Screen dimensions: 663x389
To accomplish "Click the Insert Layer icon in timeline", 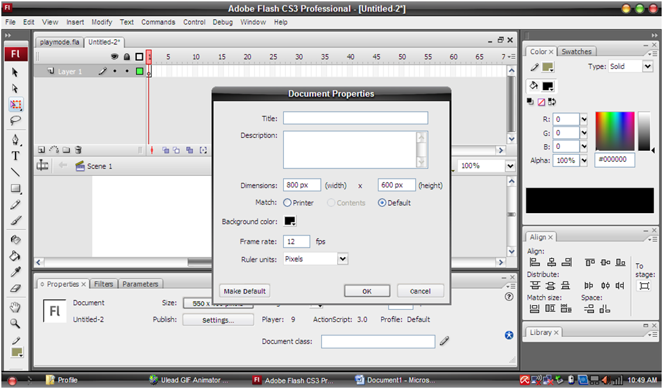I will pyautogui.click(x=41, y=150).
